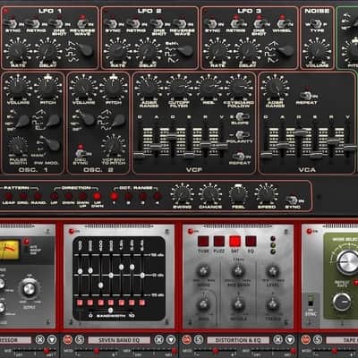Select SAT distortion type
The height and width of the screenshot is (358, 358).
click(x=234, y=241)
